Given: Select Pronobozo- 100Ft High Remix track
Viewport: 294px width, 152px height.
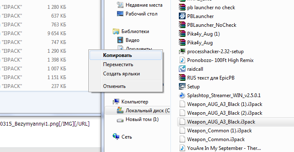Looking at the screenshot, I should [220, 60].
